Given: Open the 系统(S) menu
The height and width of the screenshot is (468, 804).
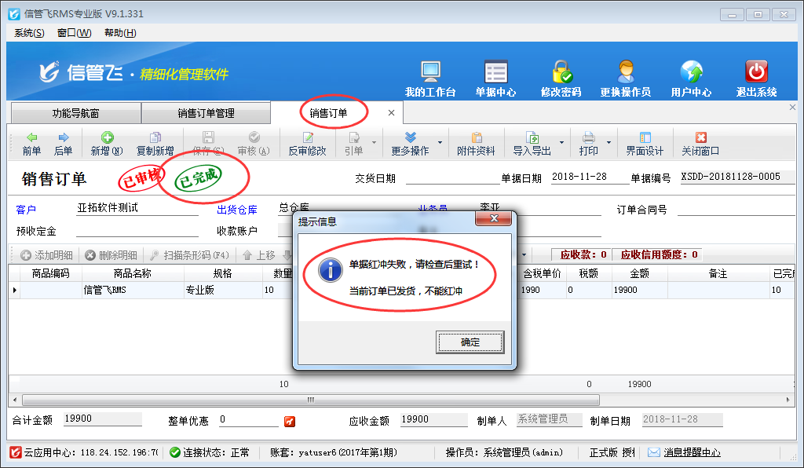Looking at the screenshot, I should [29, 33].
